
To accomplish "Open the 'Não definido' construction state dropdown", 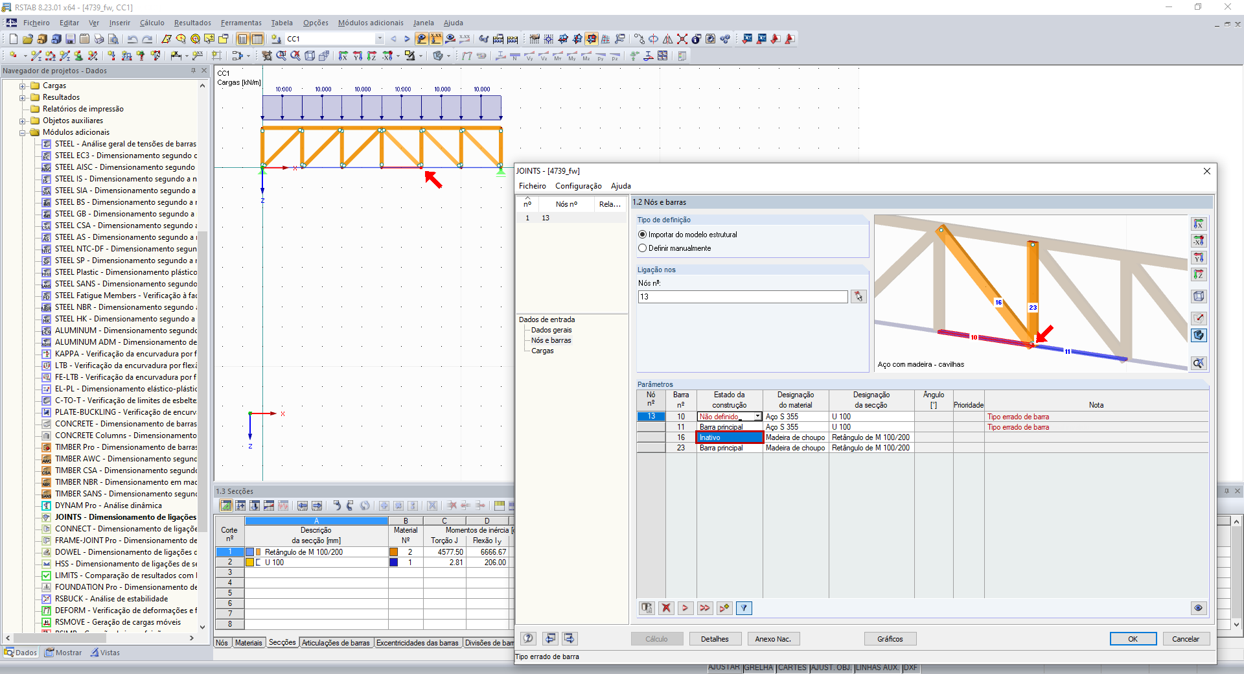I will (757, 417).
